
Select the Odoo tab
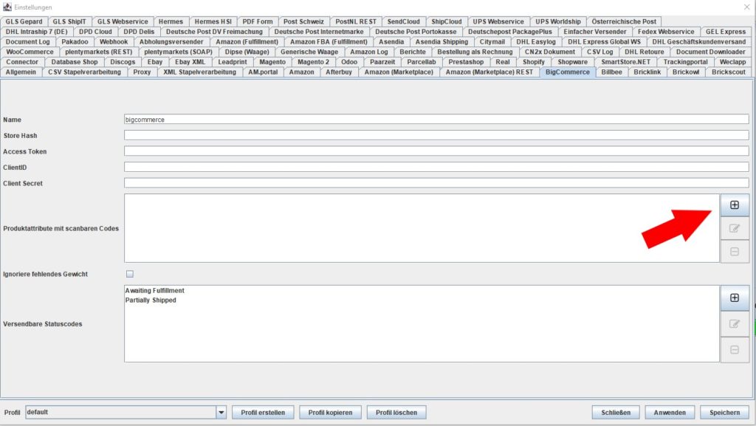coord(349,62)
